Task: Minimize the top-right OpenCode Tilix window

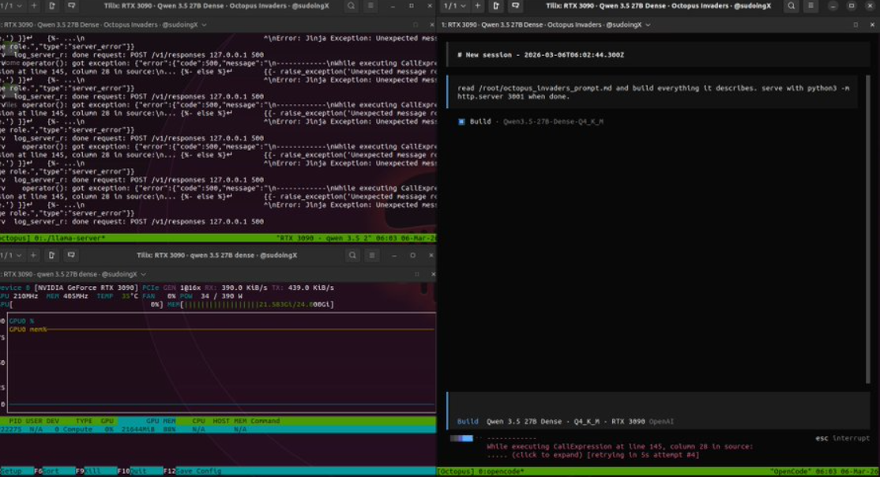Action: [833, 6]
